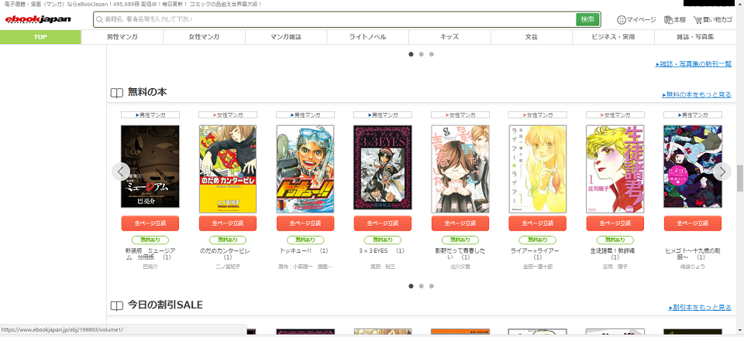
Task: Click 女性マンガ tag above 生徒諸君!
Action: (615, 114)
